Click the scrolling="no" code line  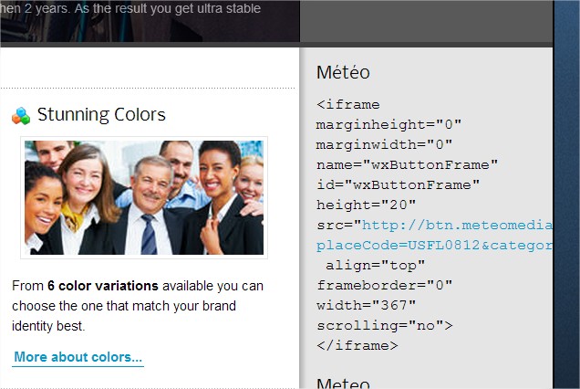click(x=384, y=326)
